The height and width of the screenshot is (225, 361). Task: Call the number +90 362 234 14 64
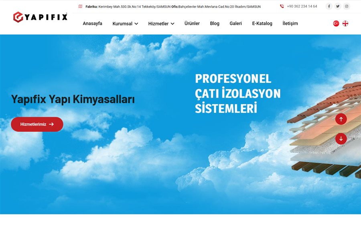(x=302, y=6)
